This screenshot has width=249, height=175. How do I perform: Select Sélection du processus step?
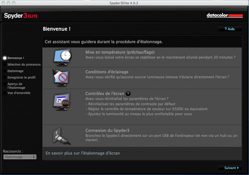24,65
